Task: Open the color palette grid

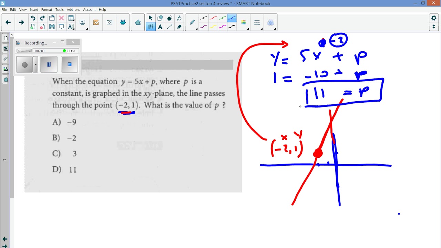Action: (244, 22)
